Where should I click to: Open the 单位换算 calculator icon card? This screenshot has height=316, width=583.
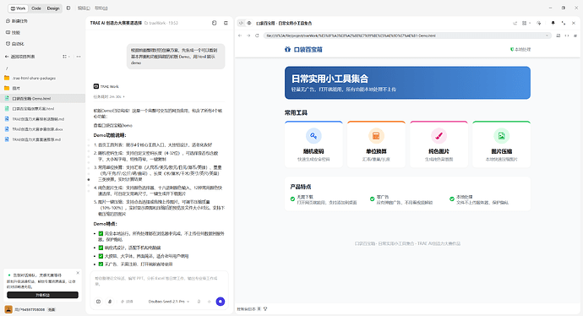[376, 144]
